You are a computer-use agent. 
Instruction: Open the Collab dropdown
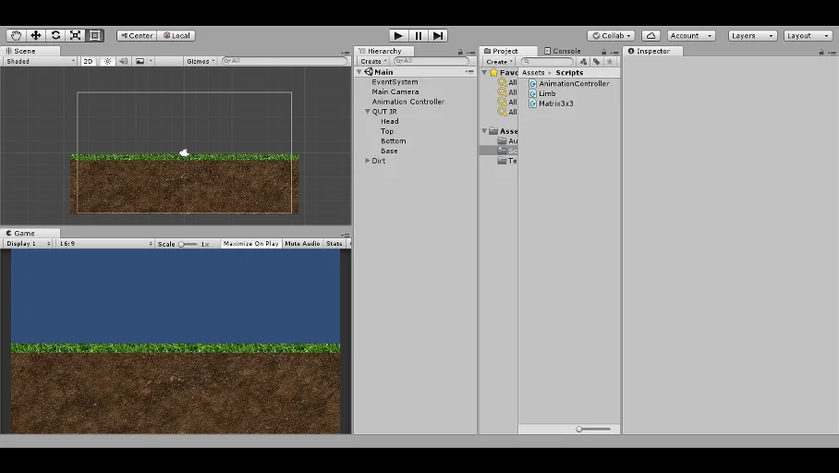point(611,35)
